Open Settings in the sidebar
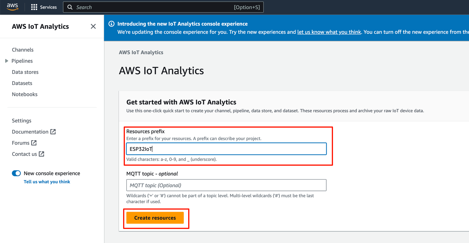 click(x=21, y=121)
